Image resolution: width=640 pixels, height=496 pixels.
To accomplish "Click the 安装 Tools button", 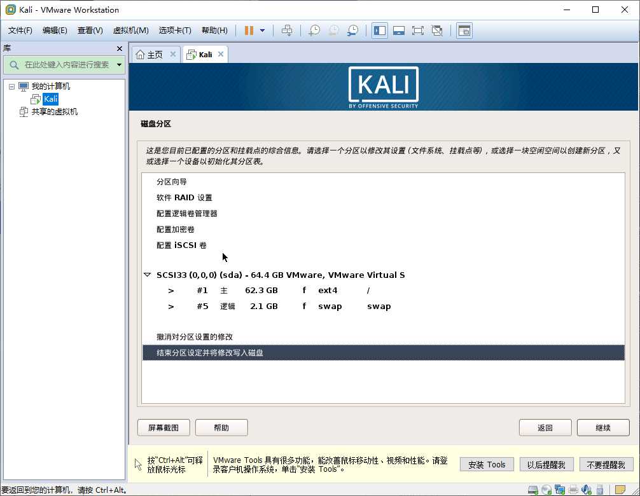I will pyautogui.click(x=487, y=465).
